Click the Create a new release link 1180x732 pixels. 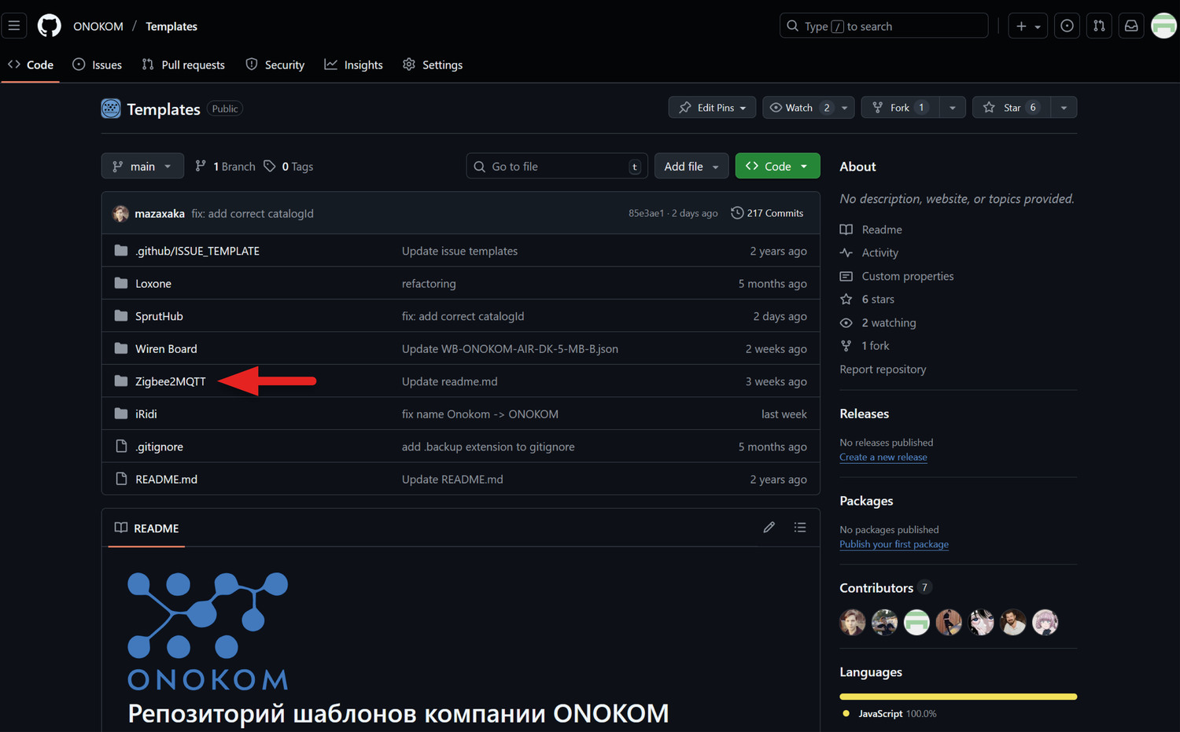(x=883, y=457)
